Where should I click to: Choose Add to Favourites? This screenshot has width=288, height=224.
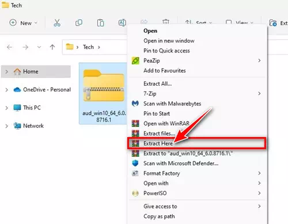click(165, 71)
